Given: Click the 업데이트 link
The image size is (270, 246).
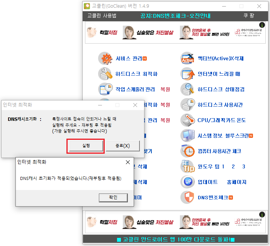Looking at the screenshot, I should (x=208, y=182).
